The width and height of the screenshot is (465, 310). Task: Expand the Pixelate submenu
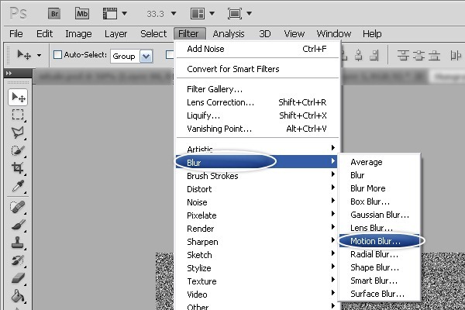(x=257, y=215)
